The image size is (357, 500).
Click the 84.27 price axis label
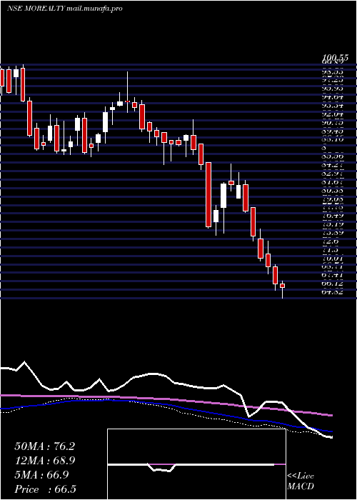click(x=333, y=165)
